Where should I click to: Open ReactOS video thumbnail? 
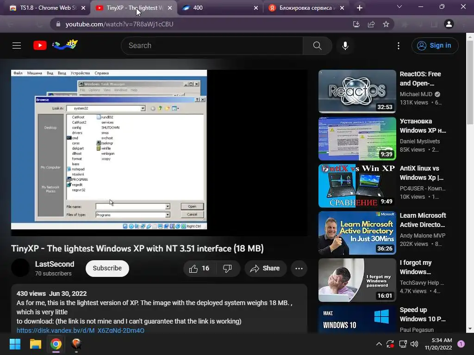pos(357,92)
